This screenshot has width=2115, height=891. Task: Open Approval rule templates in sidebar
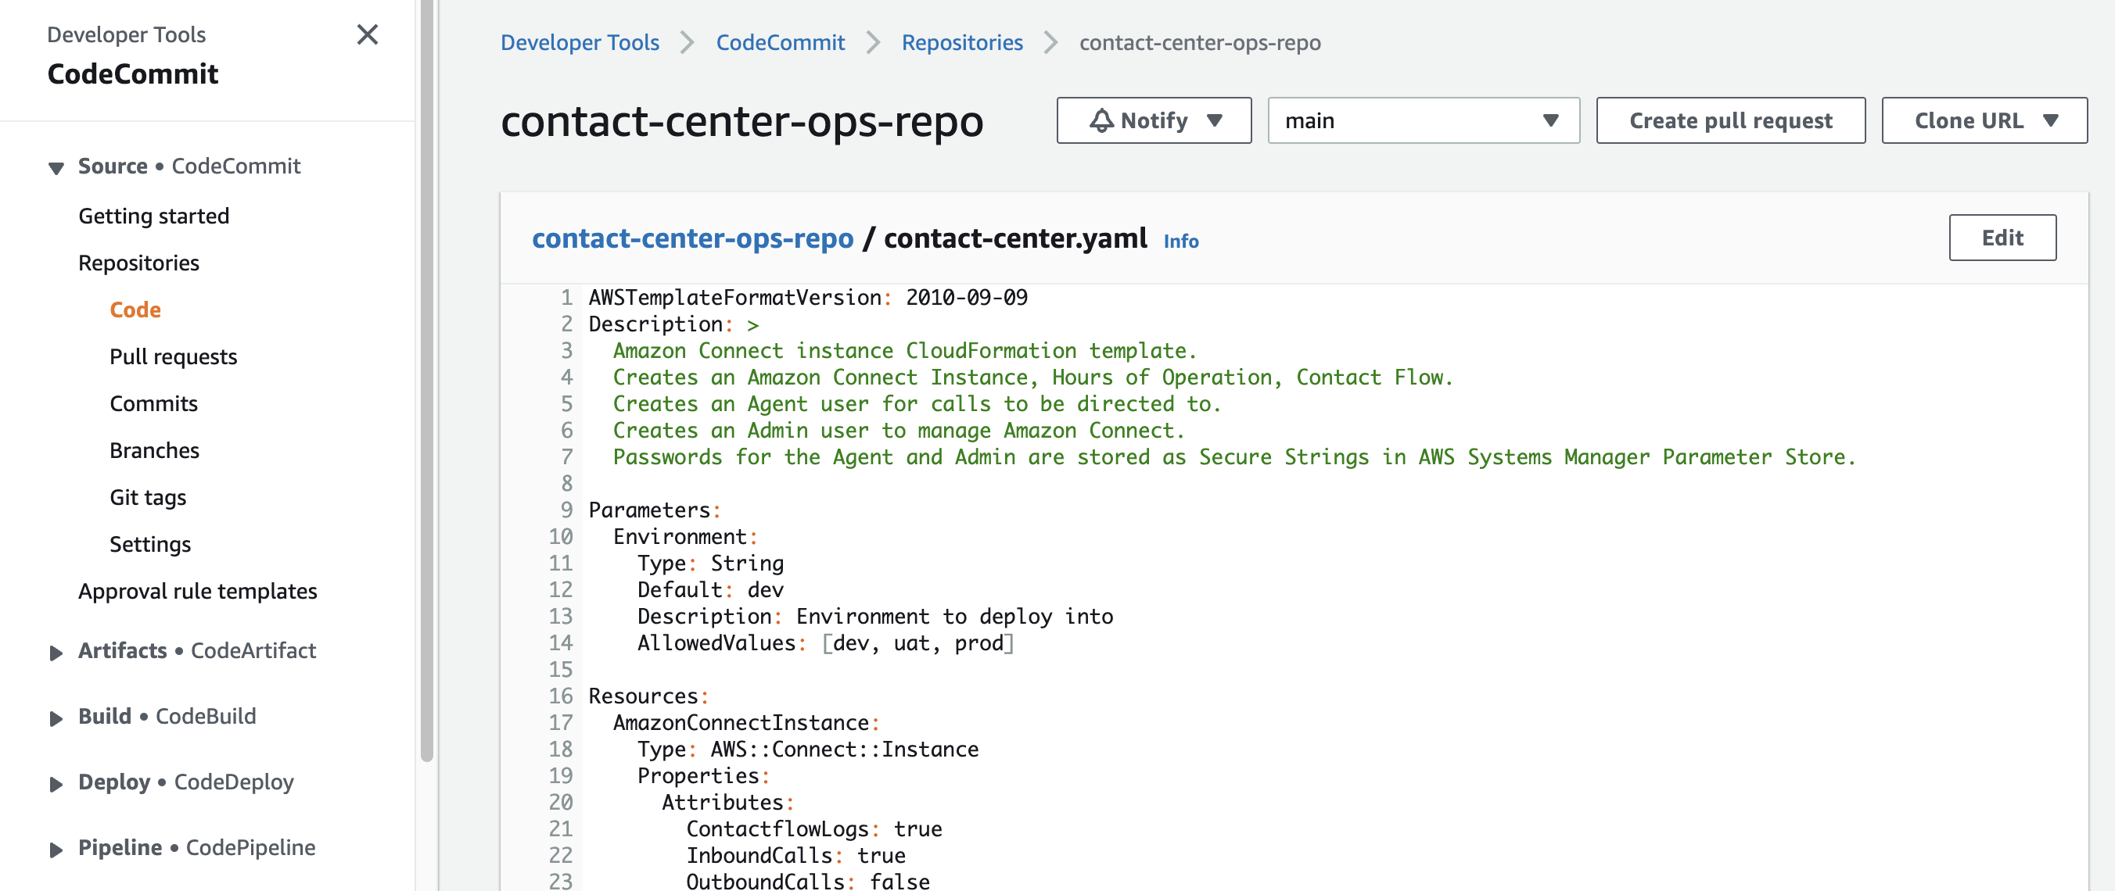[197, 591]
